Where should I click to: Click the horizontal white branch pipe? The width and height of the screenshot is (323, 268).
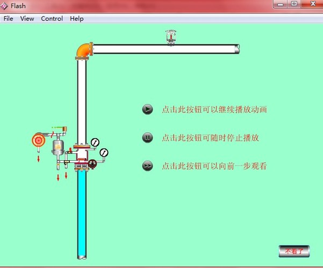pyautogui.click(x=166, y=49)
